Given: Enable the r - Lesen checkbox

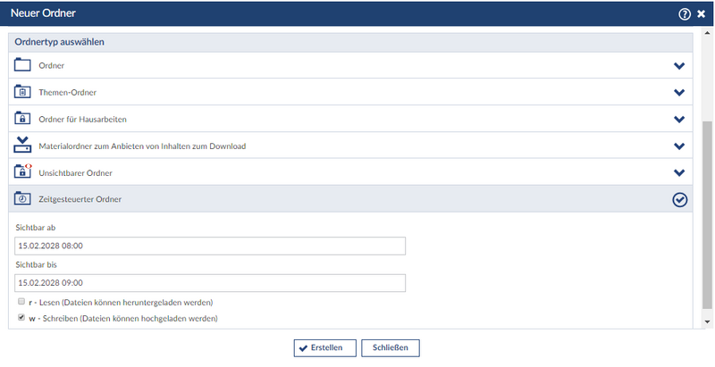Looking at the screenshot, I should pyautogui.click(x=21, y=302).
